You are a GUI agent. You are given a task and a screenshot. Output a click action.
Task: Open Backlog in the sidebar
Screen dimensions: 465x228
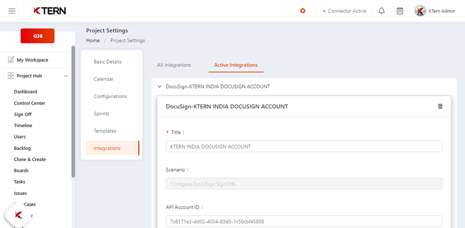coord(22,148)
